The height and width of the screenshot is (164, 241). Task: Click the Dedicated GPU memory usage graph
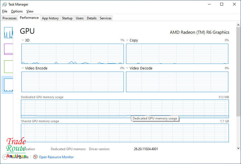coord(83,109)
